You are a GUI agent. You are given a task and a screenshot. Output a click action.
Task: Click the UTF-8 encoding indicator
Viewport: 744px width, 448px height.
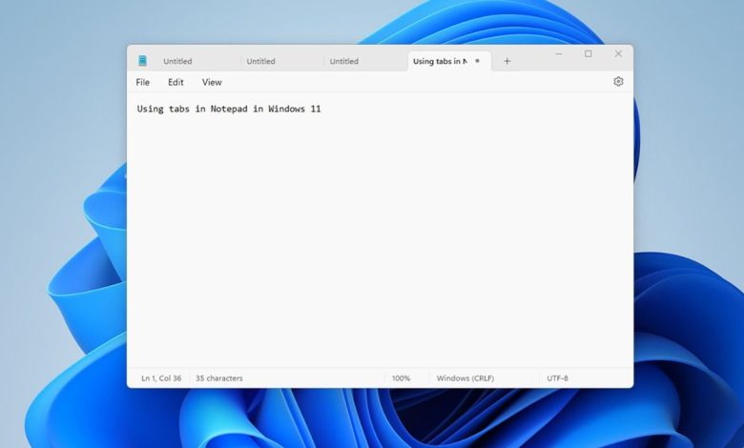558,378
